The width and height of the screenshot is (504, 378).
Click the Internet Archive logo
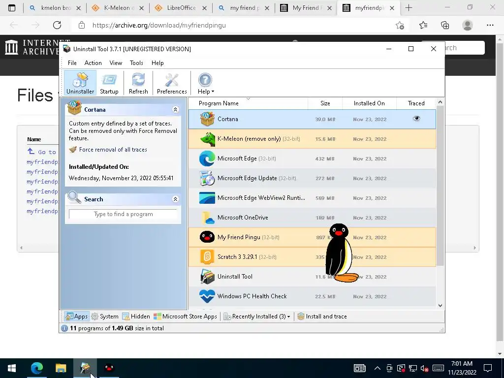click(x=31, y=47)
